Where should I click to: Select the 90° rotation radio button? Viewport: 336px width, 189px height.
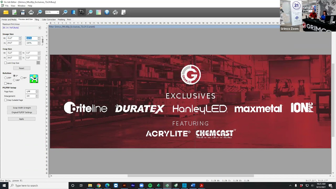click(x=22, y=78)
